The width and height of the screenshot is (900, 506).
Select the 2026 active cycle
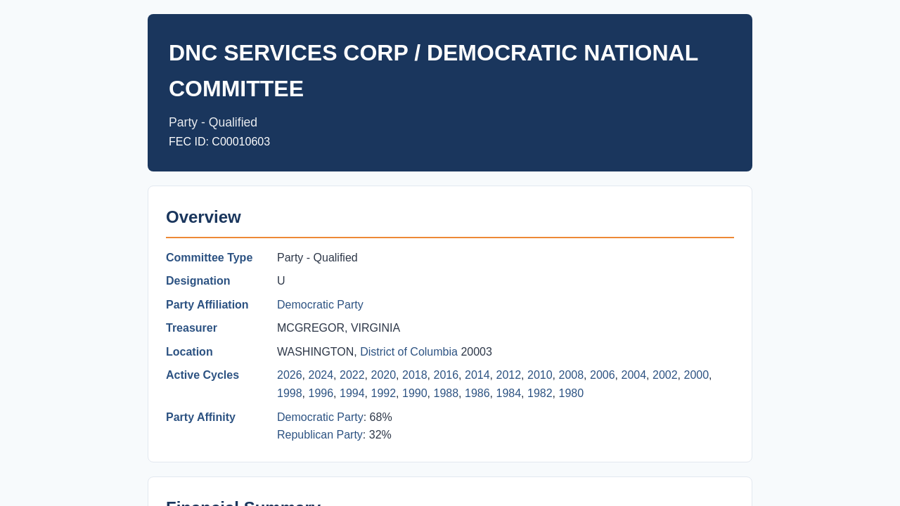point(290,375)
